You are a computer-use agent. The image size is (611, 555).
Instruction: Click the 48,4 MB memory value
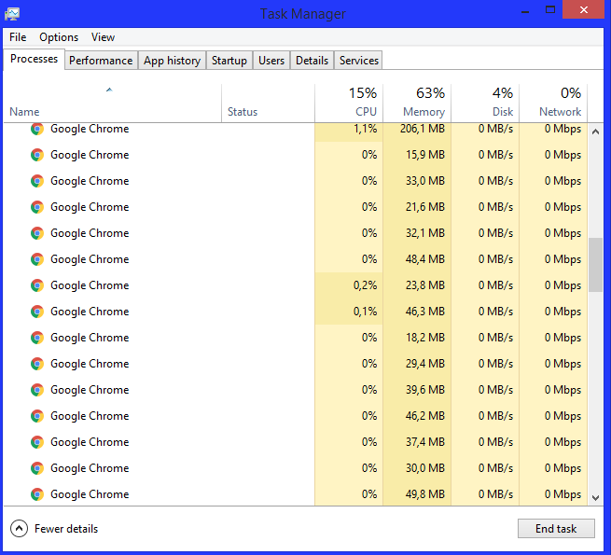coord(425,259)
